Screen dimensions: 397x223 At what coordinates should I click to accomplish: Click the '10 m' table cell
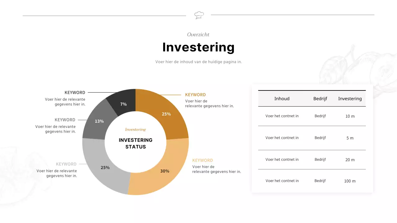(x=350, y=116)
